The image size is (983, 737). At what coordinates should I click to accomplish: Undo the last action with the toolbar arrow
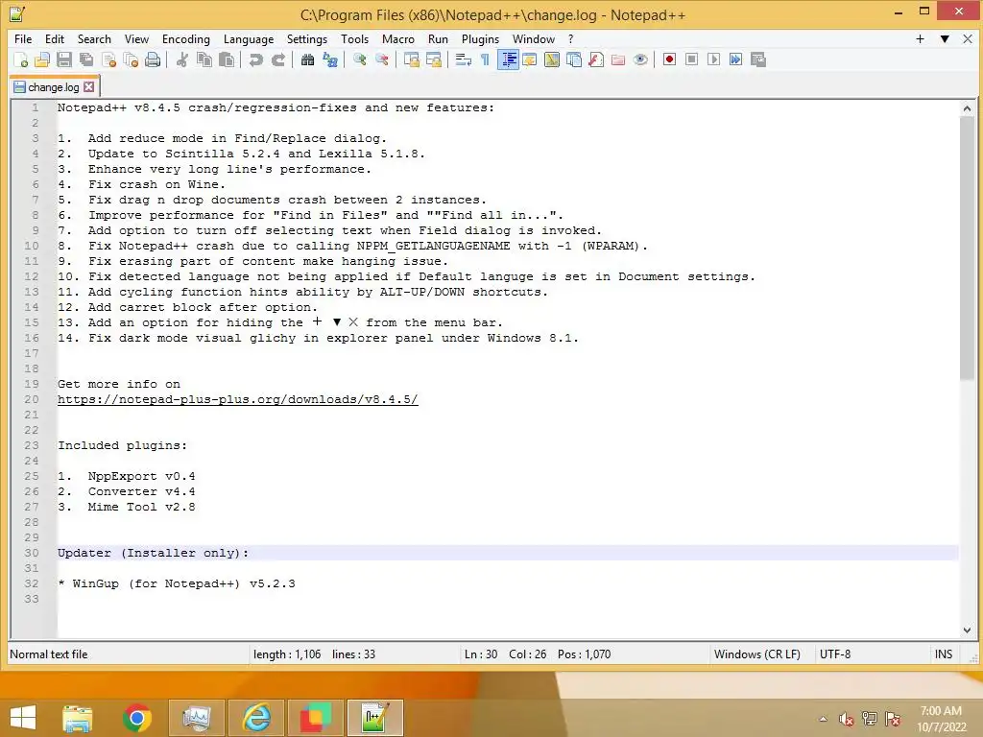click(x=255, y=59)
